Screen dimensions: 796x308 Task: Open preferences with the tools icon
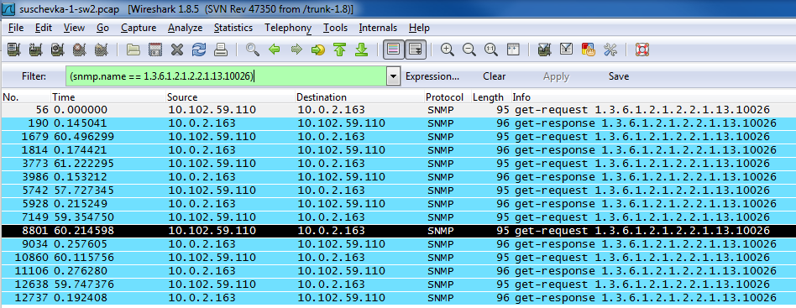[610, 50]
